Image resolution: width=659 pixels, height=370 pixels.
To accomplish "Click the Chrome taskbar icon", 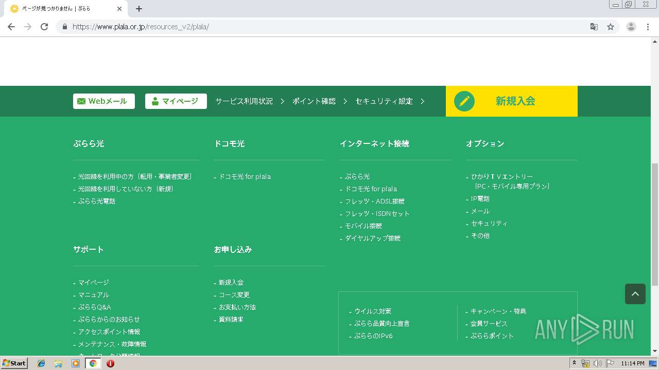I will (x=93, y=363).
